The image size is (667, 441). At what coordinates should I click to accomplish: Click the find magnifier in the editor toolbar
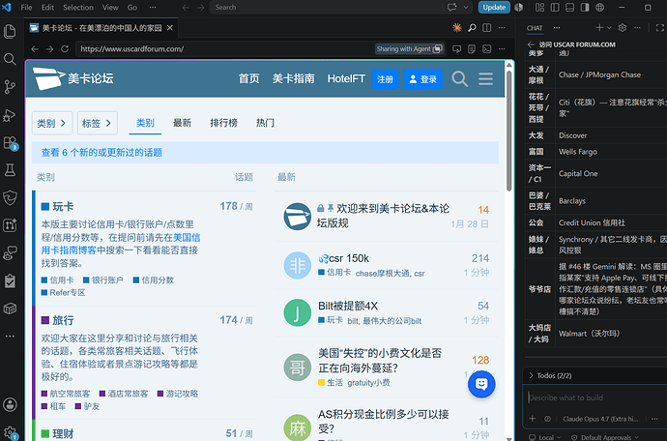(472, 28)
